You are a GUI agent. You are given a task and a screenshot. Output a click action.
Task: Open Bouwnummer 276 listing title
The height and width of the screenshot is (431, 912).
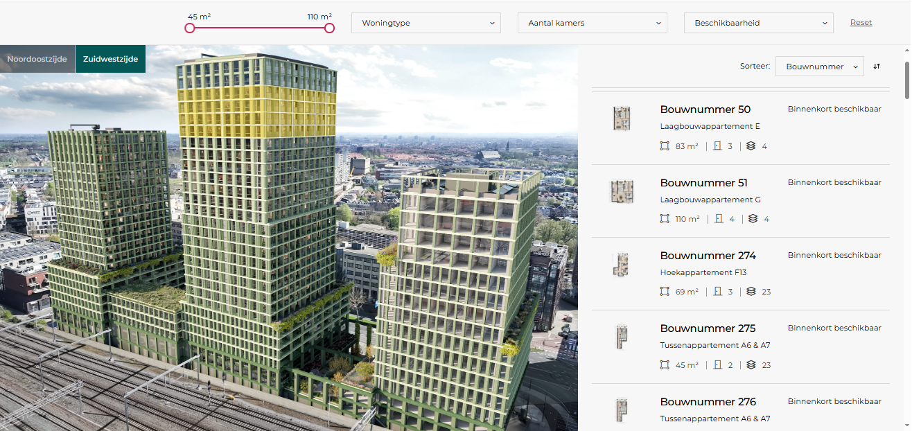[x=708, y=402]
